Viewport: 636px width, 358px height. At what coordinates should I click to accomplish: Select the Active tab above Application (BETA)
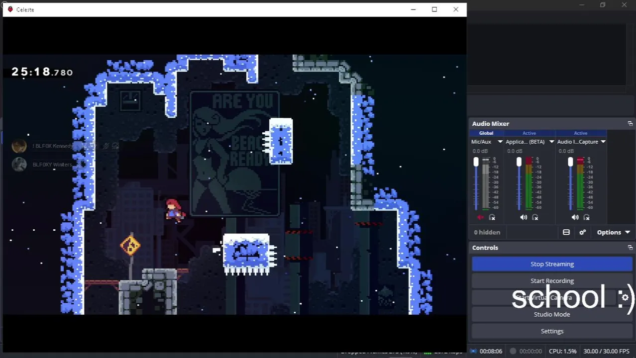529,133
